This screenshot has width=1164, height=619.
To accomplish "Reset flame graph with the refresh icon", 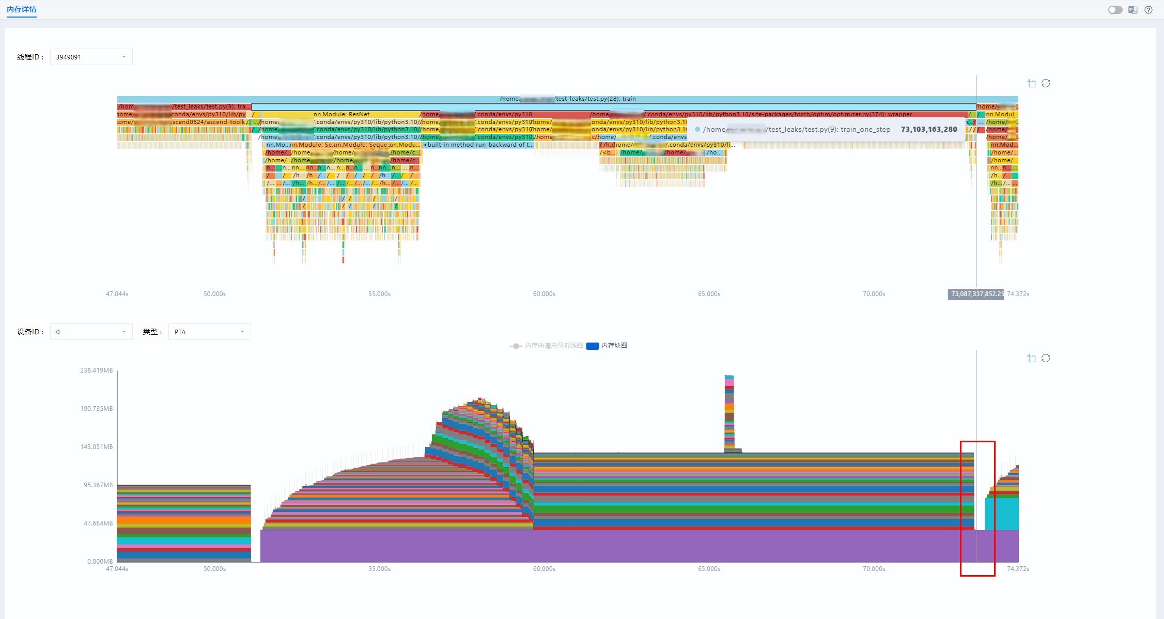I will pos(1046,83).
